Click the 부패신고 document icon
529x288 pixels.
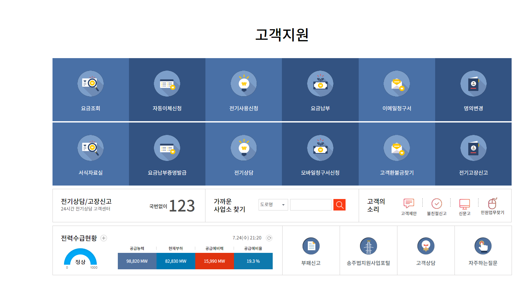(311, 246)
